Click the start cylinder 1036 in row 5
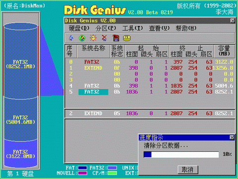 (x=132, y=92)
